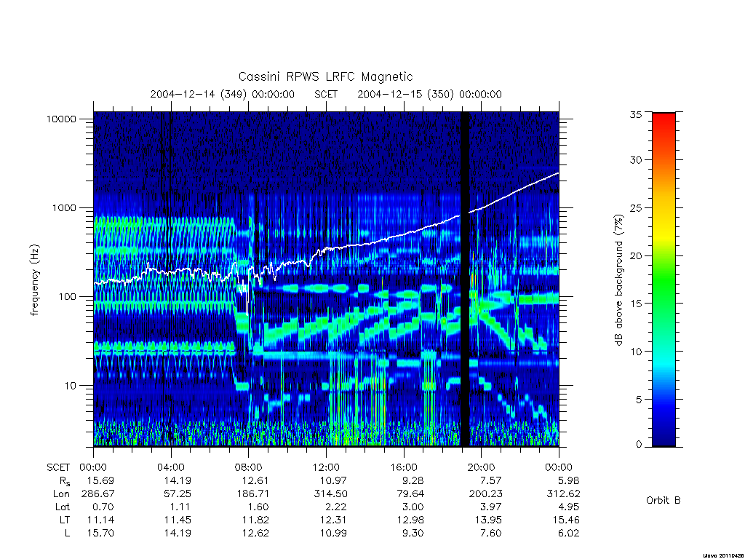Click the 16:00 time axis label
The height and width of the screenshot is (559, 745).
(403, 467)
